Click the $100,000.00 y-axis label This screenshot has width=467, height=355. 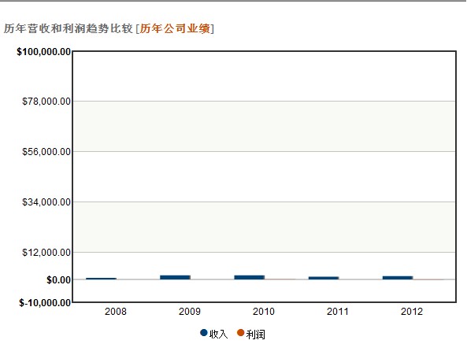coord(44,52)
